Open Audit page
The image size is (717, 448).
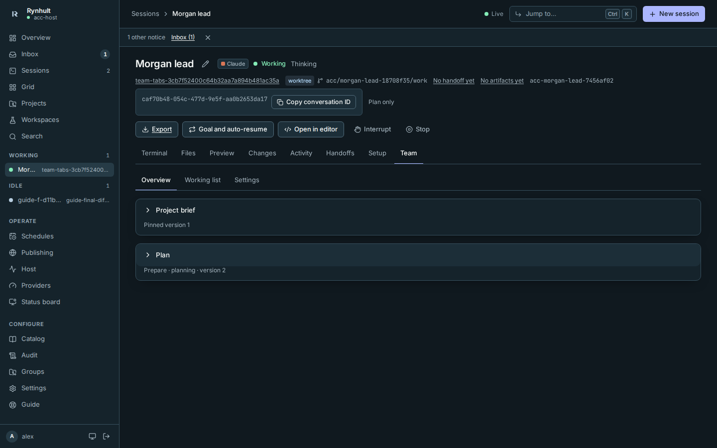pos(59,355)
